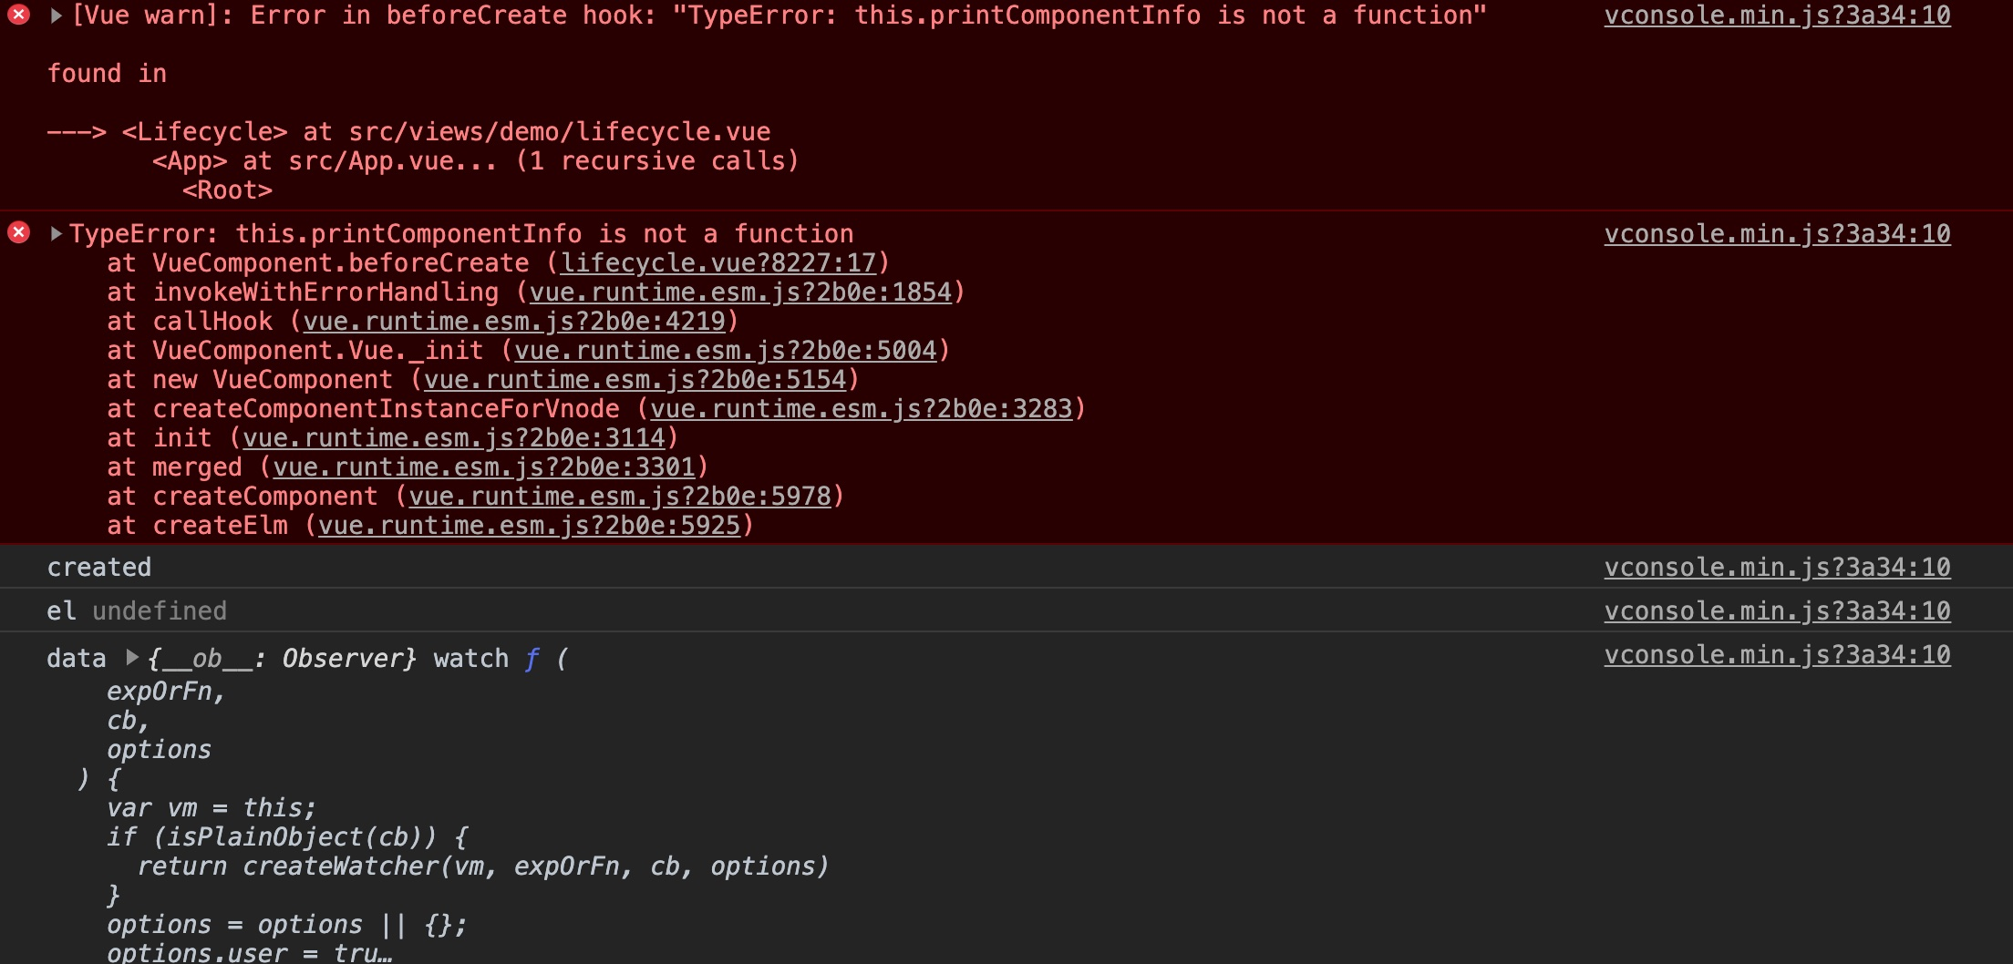Click the Root component line
The height and width of the screenshot is (964, 2013).
pos(227,190)
